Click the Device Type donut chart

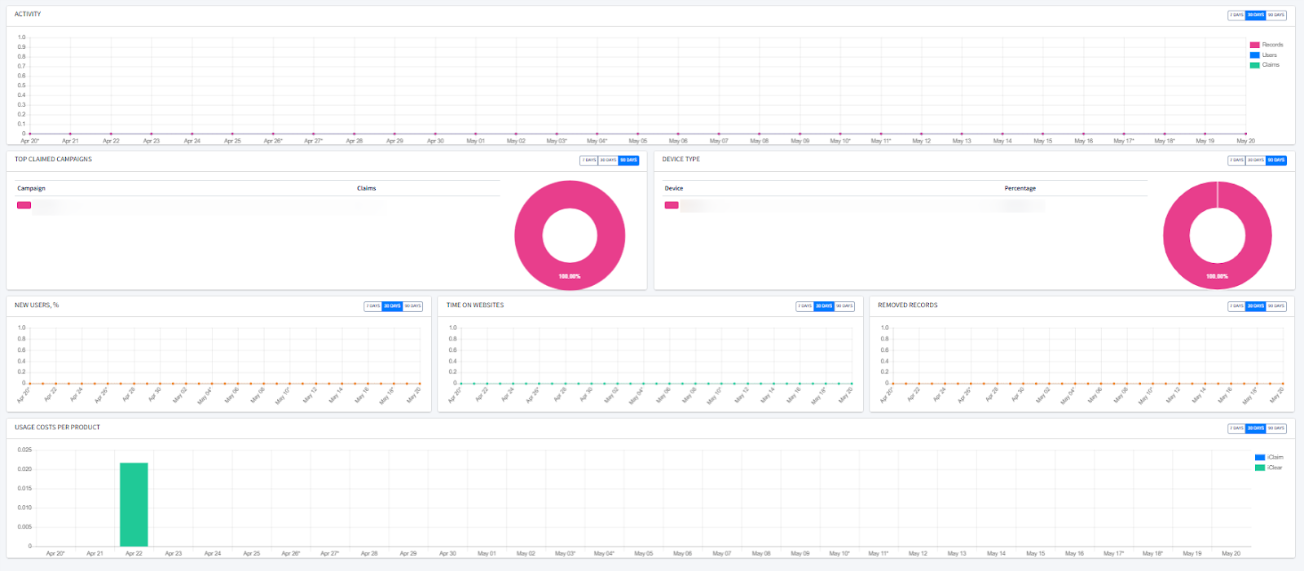[1218, 235]
